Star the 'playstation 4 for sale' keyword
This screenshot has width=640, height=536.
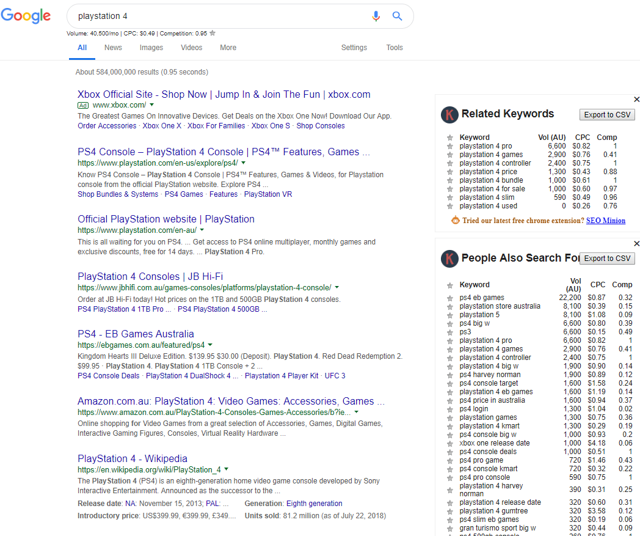pos(450,189)
